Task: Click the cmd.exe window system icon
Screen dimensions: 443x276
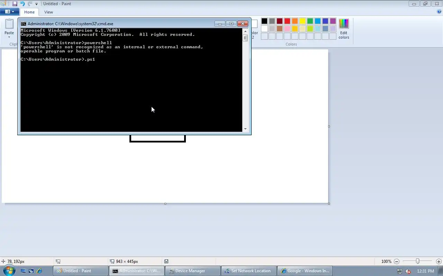Action: 24,24
